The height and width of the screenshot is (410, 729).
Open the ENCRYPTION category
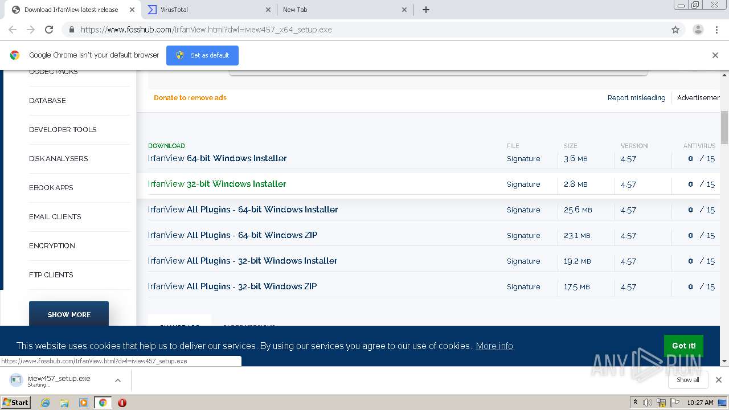(52, 245)
